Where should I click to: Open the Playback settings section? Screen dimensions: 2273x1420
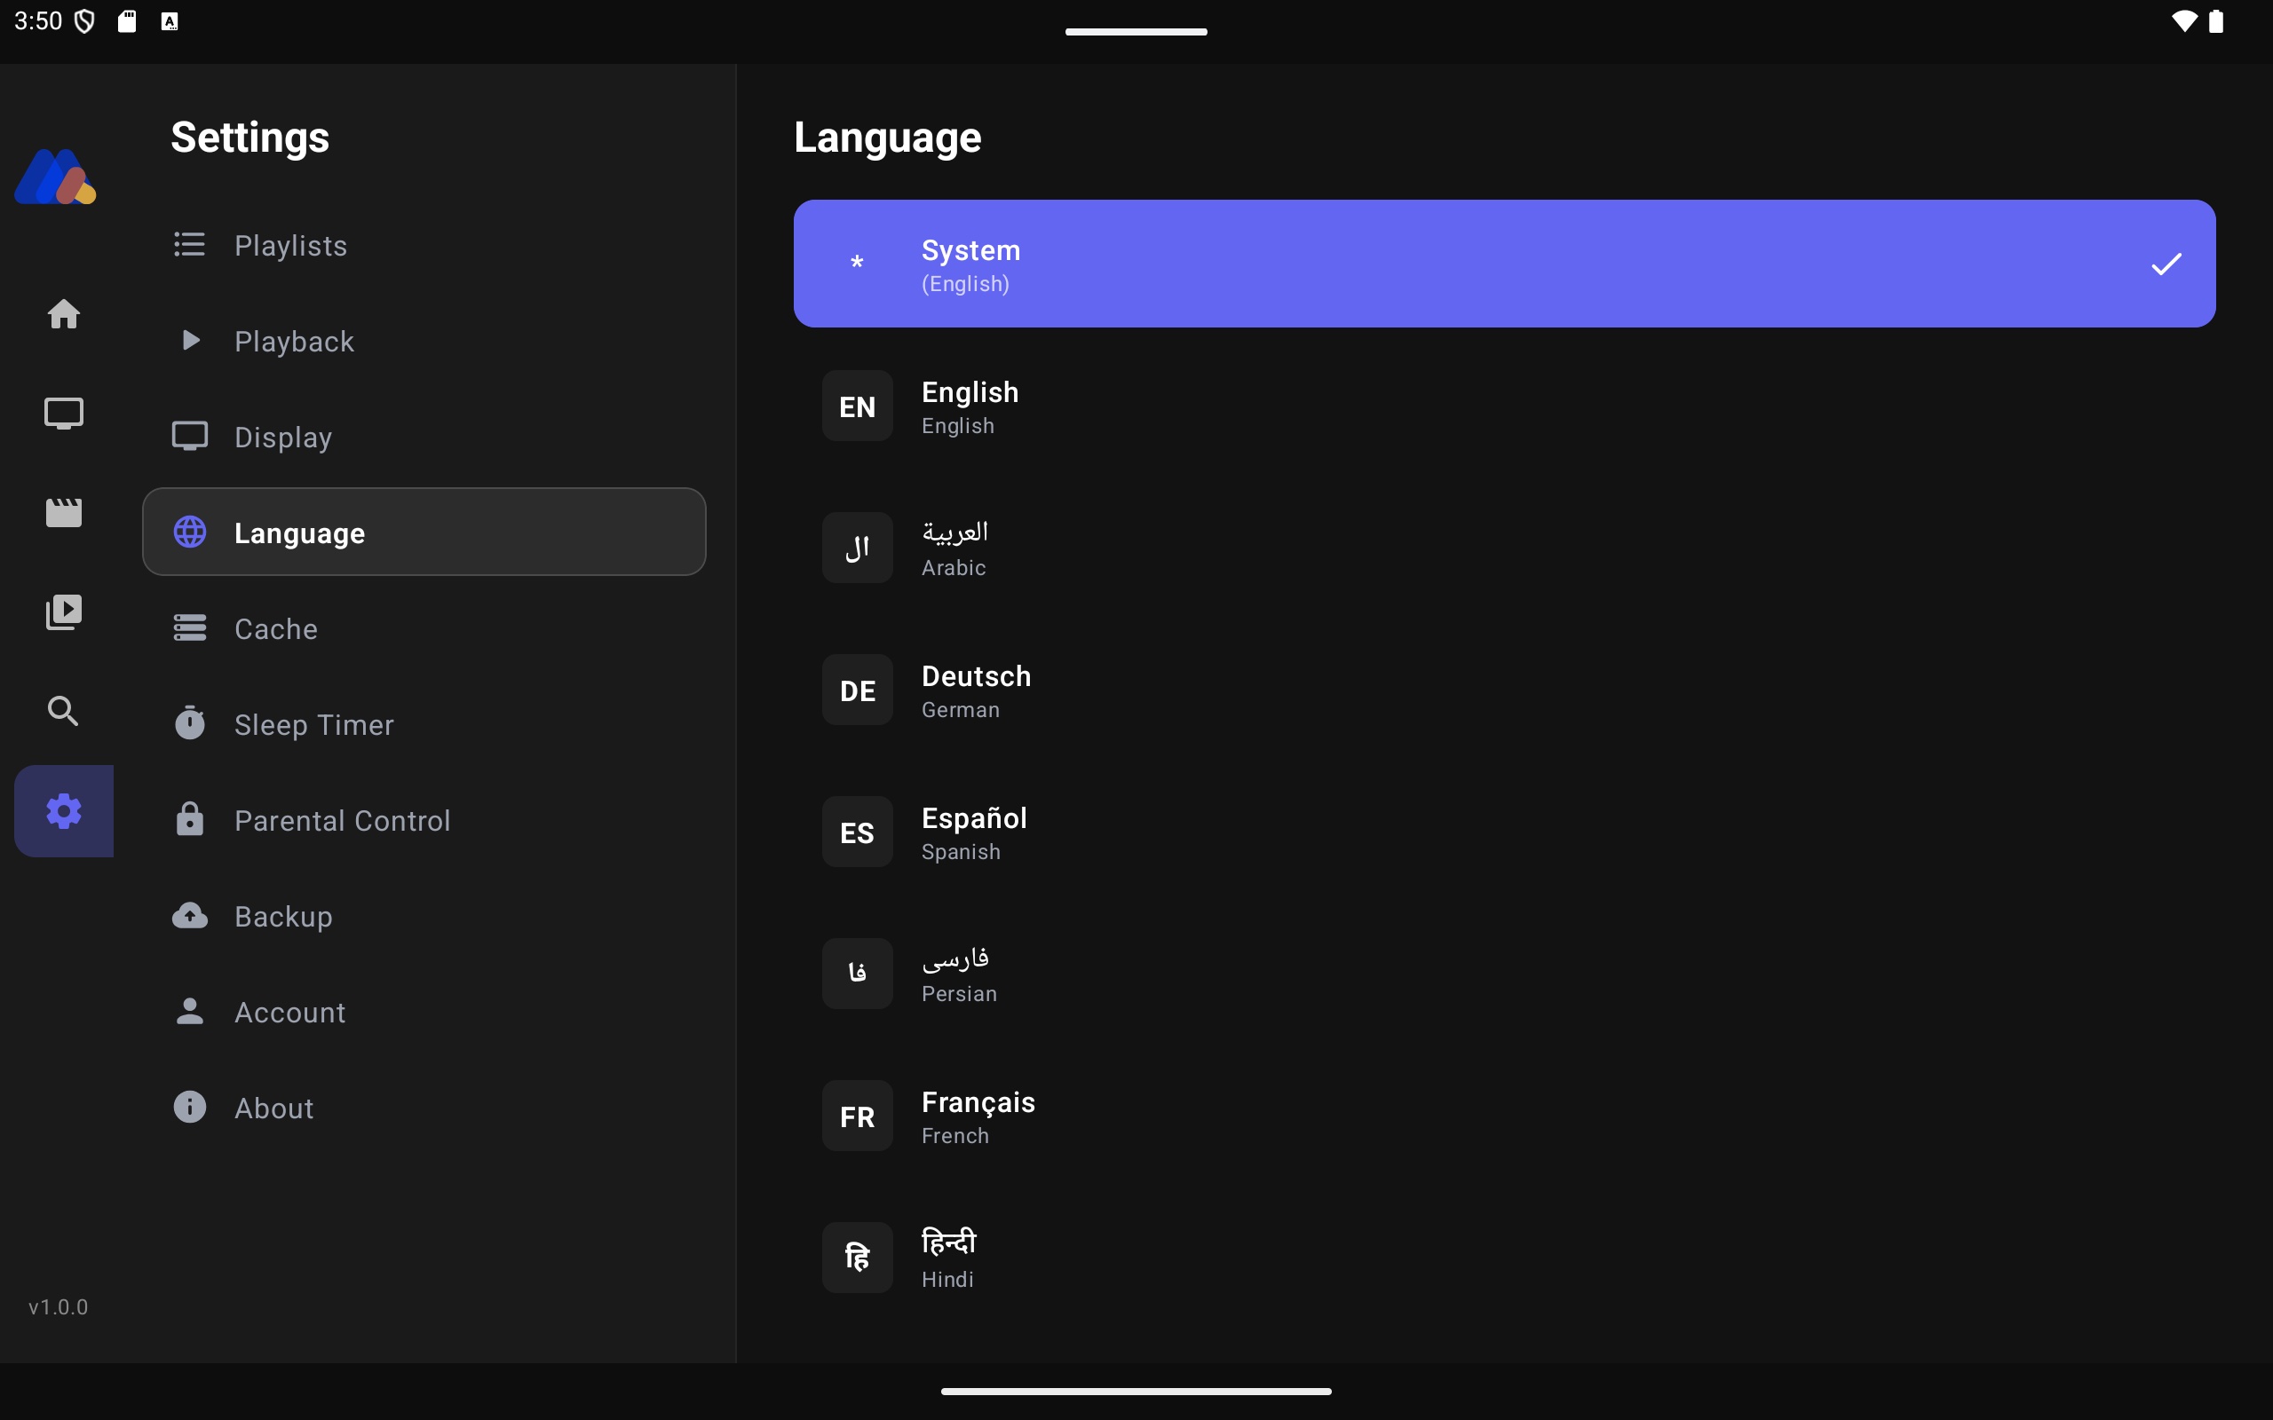(x=424, y=341)
